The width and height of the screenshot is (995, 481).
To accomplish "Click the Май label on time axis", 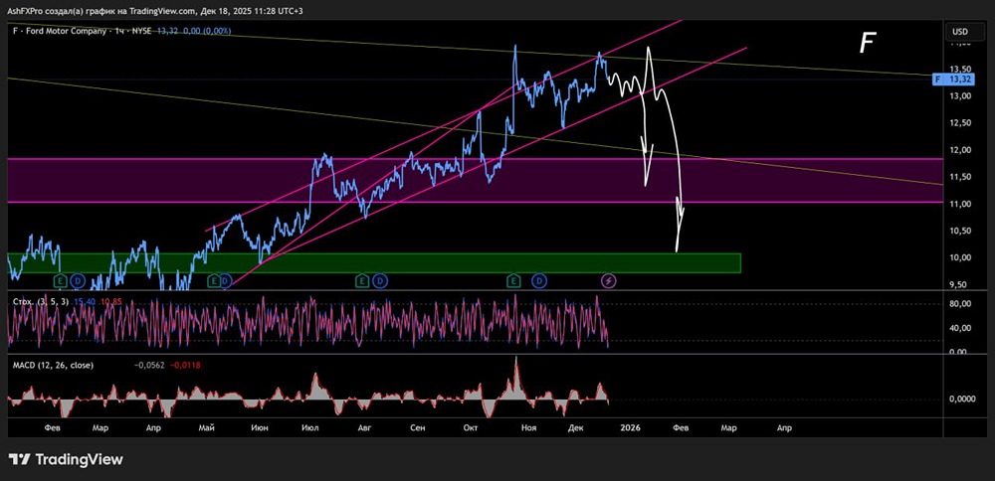I will 206,428.
